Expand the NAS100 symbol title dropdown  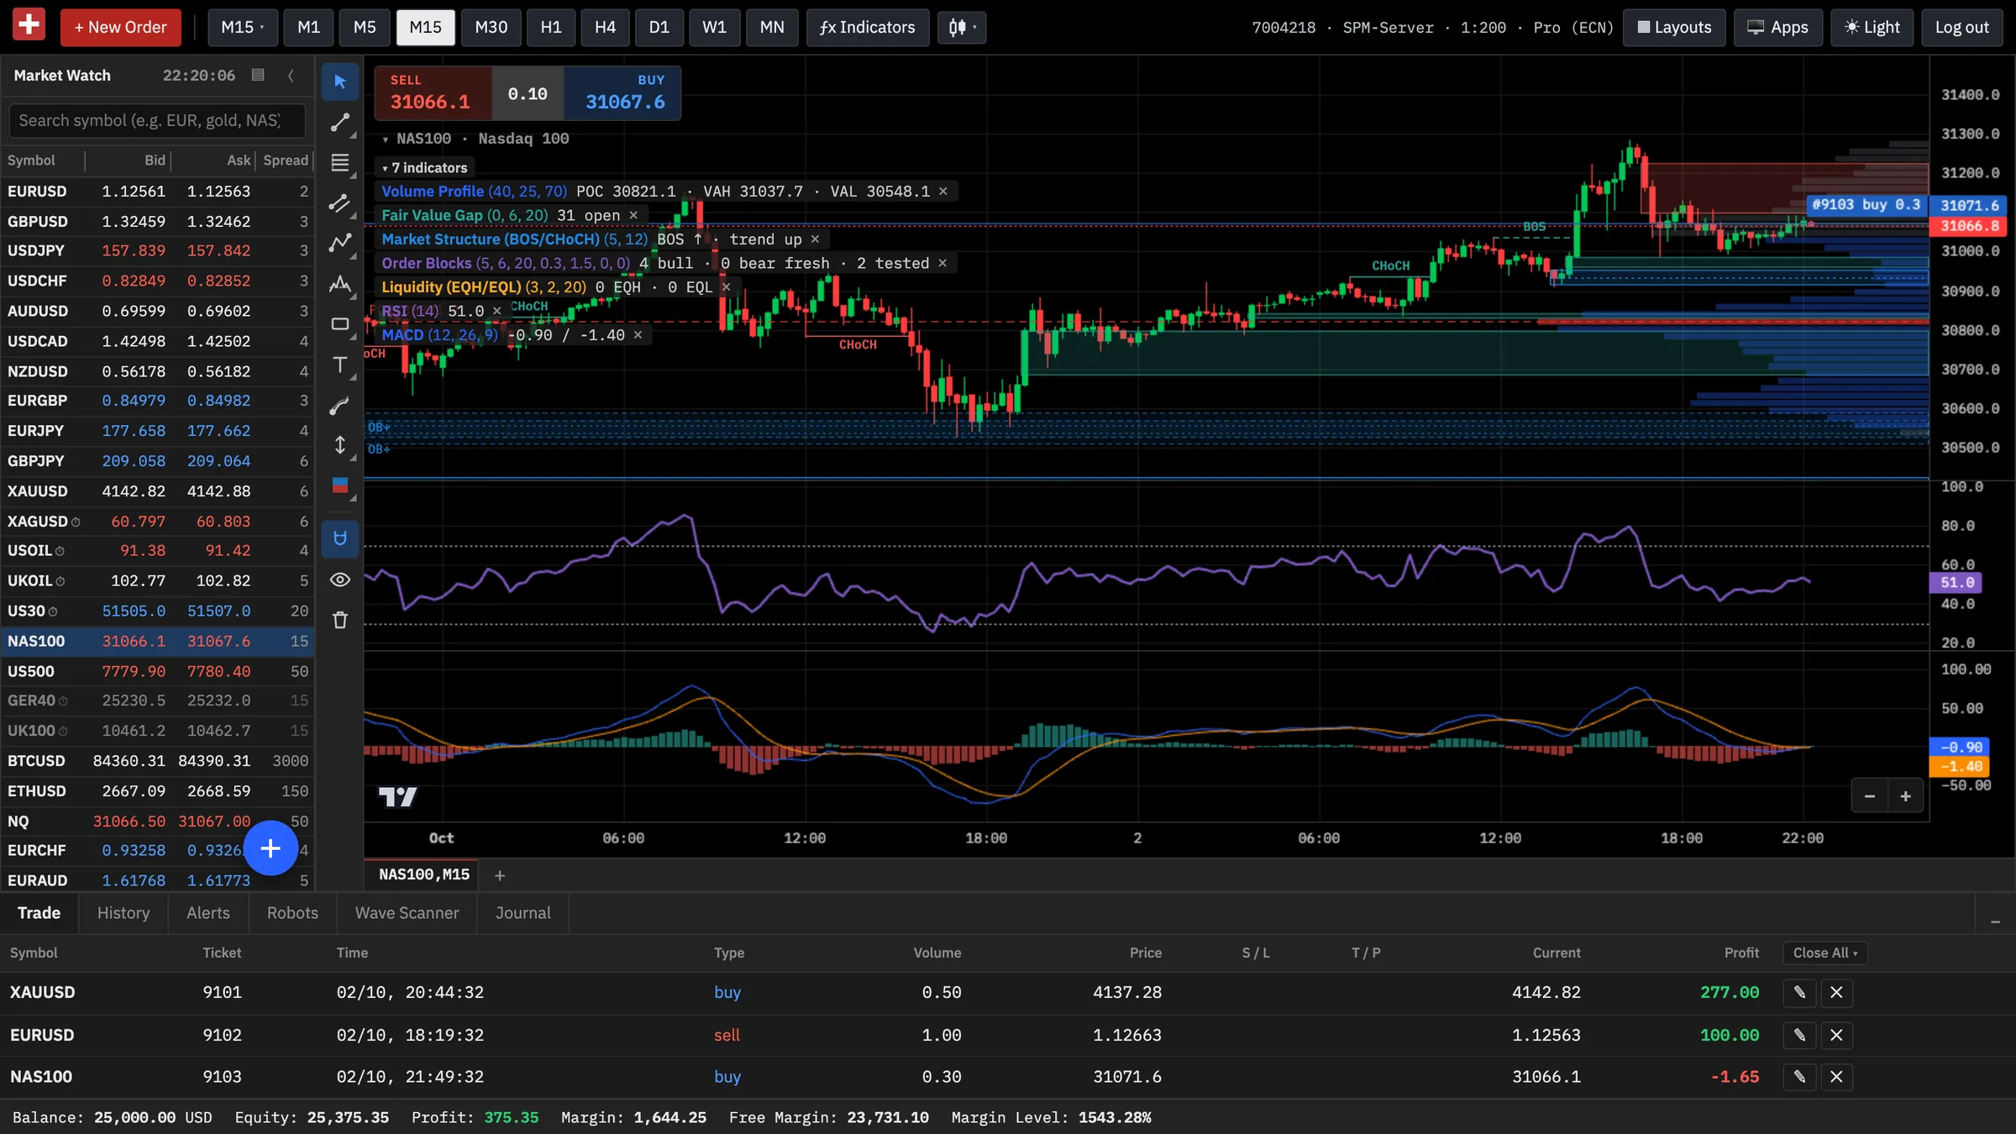[386, 139]
